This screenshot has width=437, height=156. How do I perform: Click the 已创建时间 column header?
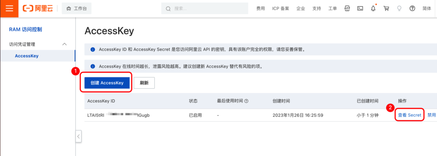367,101
